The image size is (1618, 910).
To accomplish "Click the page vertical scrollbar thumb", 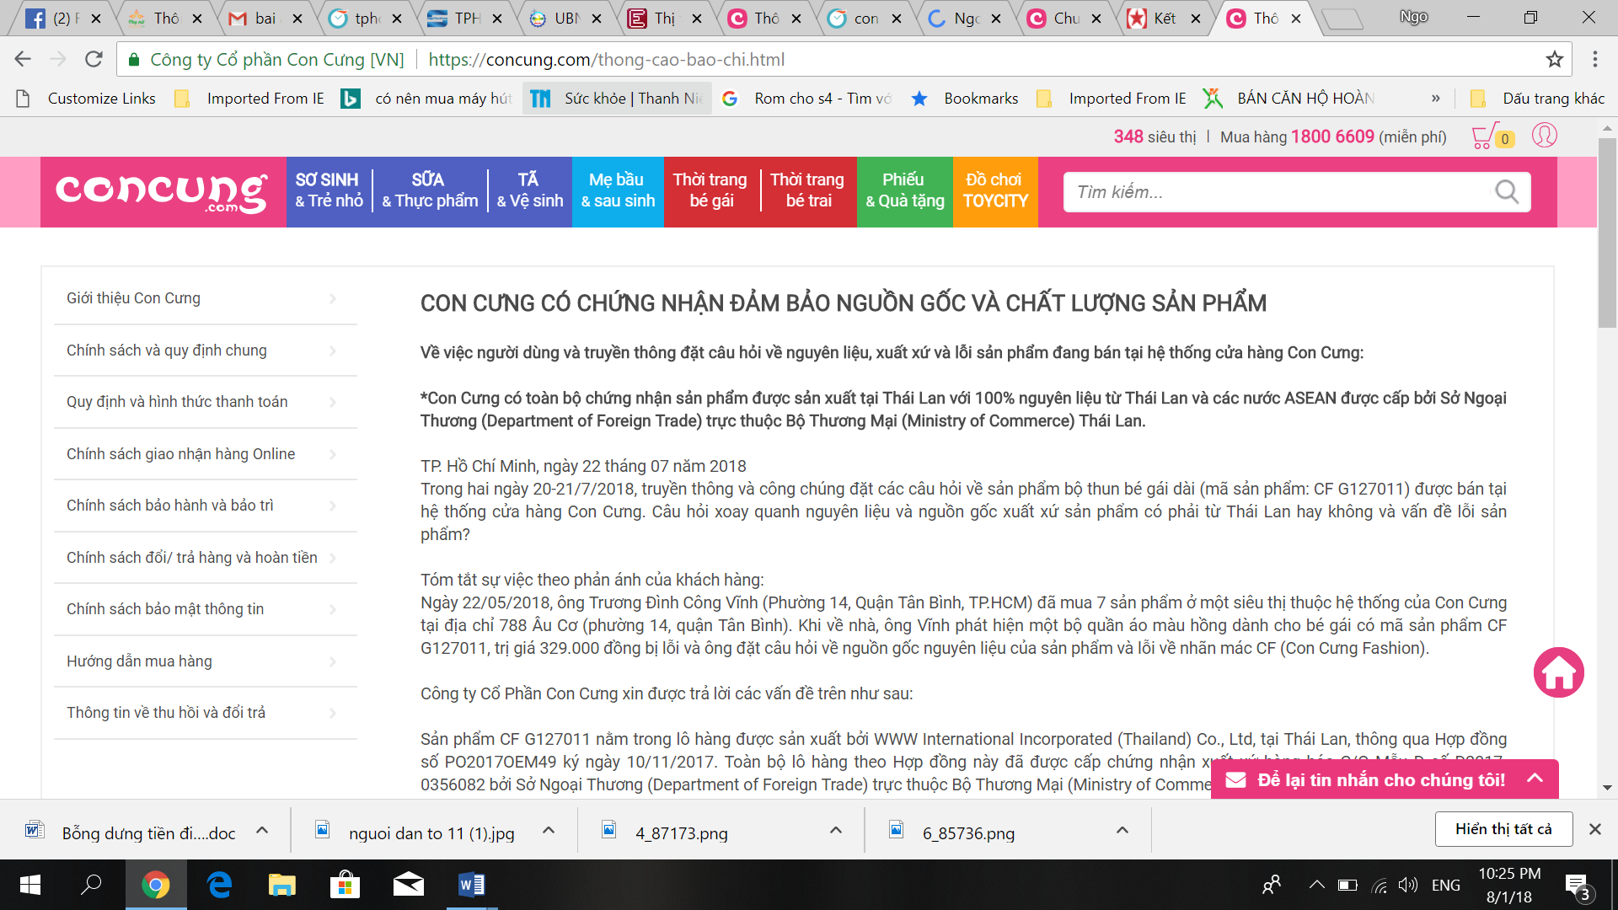I will click(1607, 233).
